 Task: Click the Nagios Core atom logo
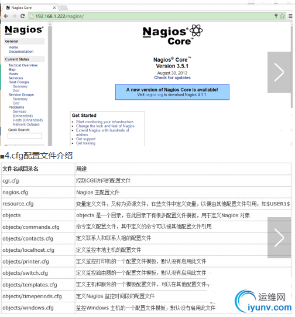pyautogui.click(x=173, y=35)
